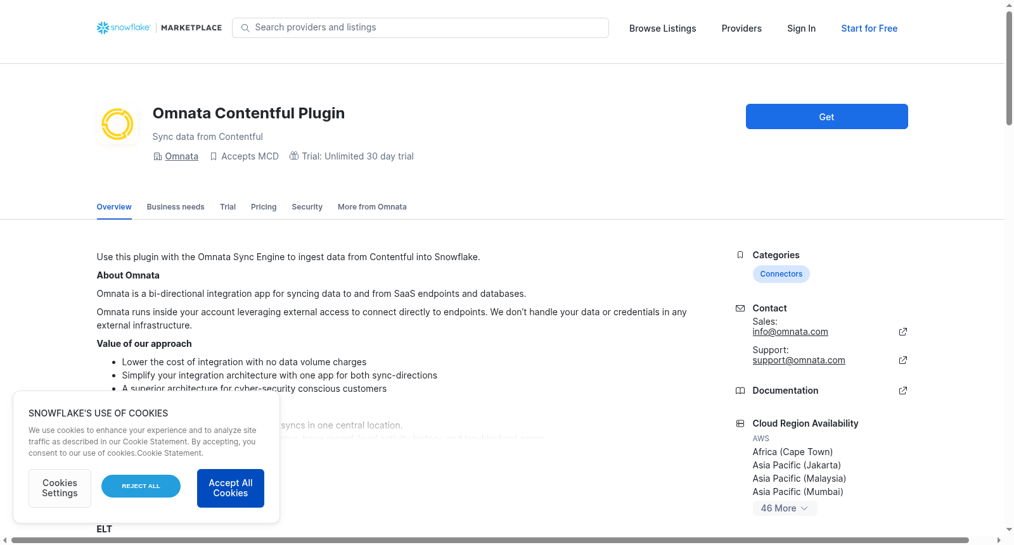Open the Trial tab
This screenshot has width=1014, height=545.
228,207
